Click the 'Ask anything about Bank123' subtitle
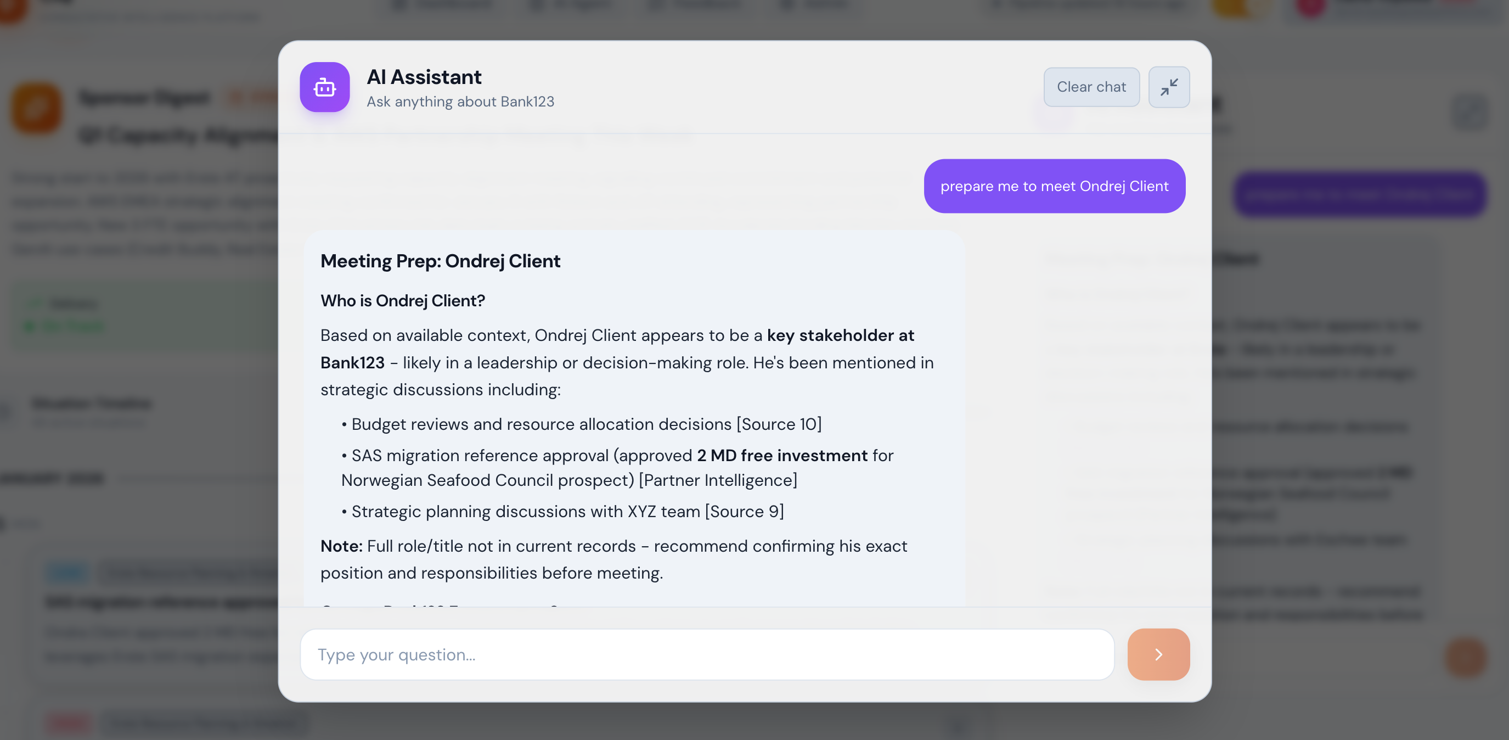 [460, 102]
